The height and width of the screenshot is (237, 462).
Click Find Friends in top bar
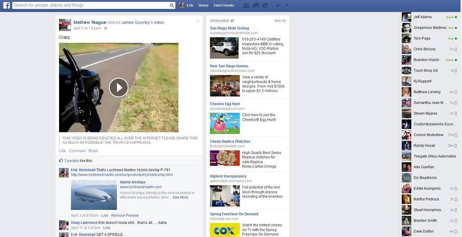[x=224, y=5]
